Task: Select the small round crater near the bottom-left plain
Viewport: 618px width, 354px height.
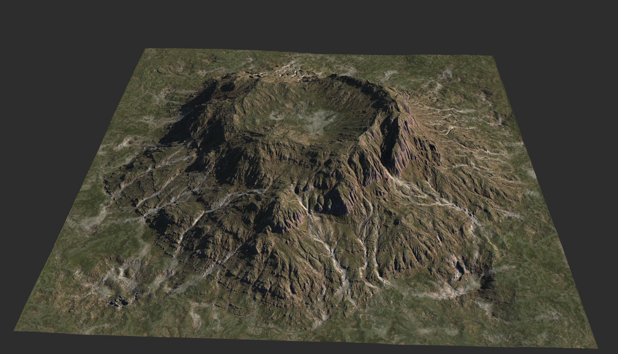Action: [x=127, y=273]
